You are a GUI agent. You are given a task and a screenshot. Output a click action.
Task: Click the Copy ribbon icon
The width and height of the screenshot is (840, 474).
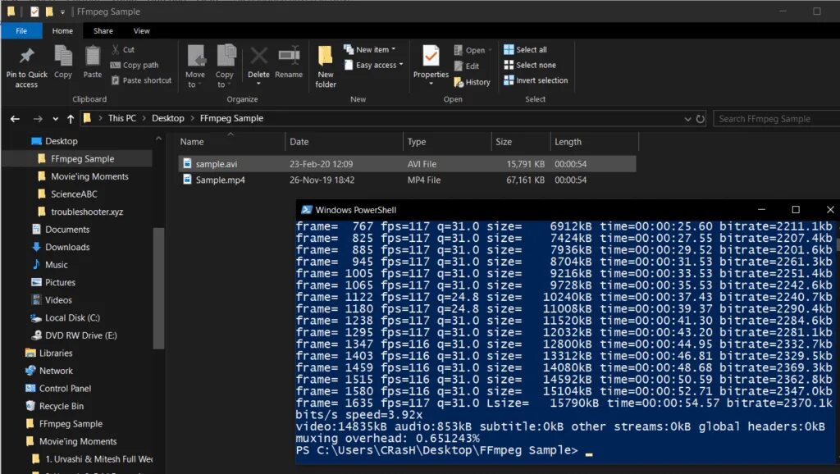(x=63, y=62)
